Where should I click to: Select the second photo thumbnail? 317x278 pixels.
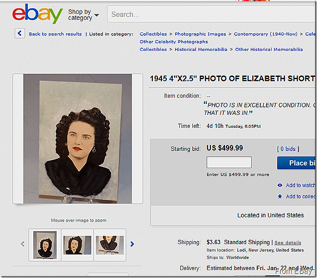click(x=77, y=244)
